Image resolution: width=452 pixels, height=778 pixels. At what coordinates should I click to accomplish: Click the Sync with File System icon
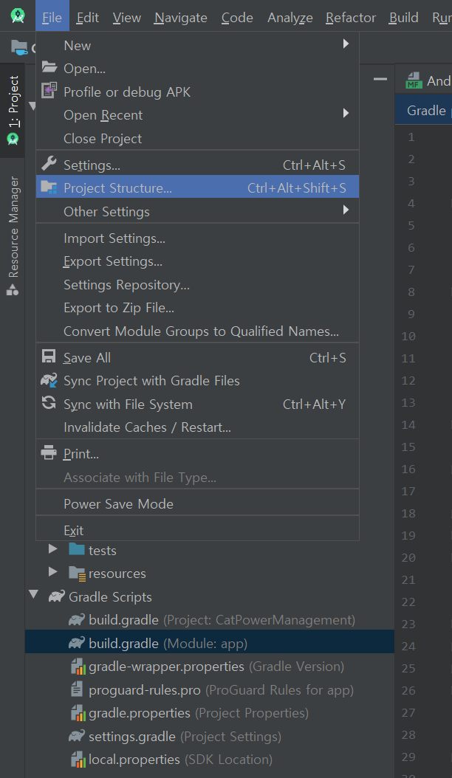tap(49, 404)
